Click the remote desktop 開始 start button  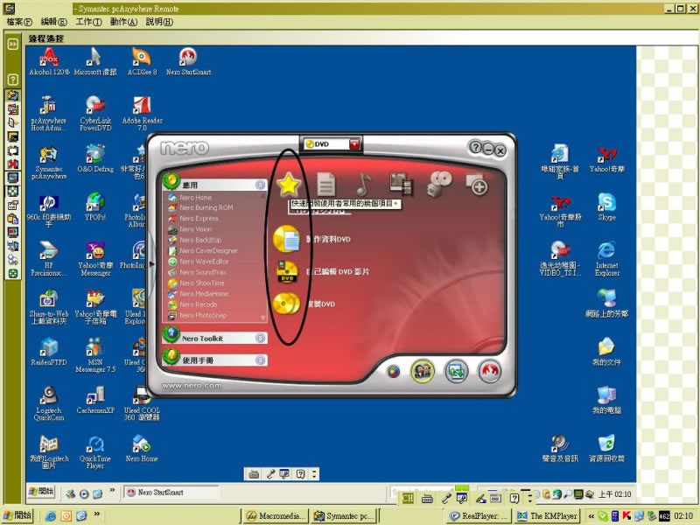pyautogui.click(x=40, y=492)
